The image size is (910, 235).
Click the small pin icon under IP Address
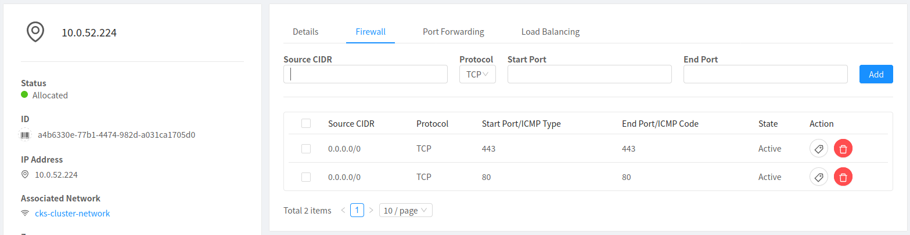tap(25, 174)
